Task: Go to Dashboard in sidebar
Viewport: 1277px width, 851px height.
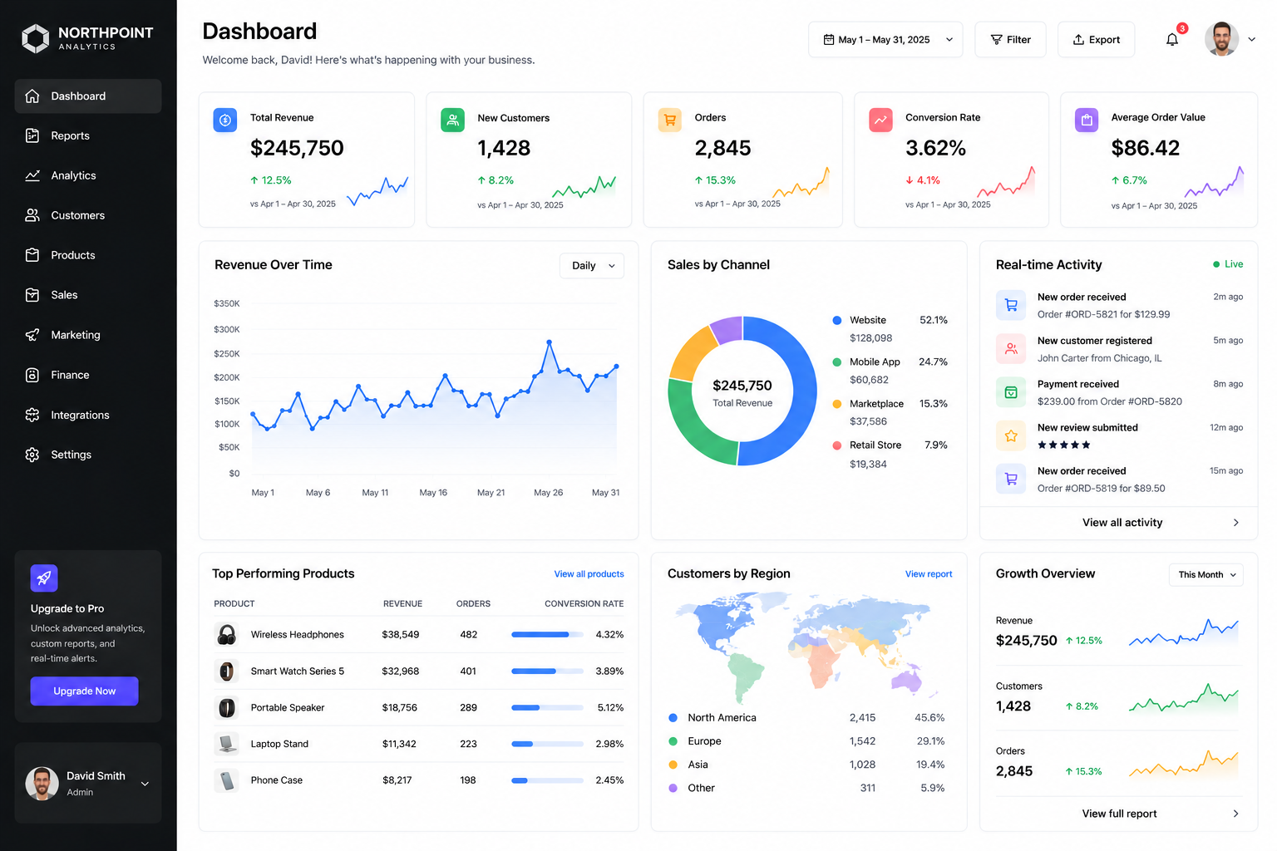Action: (88, 96)
